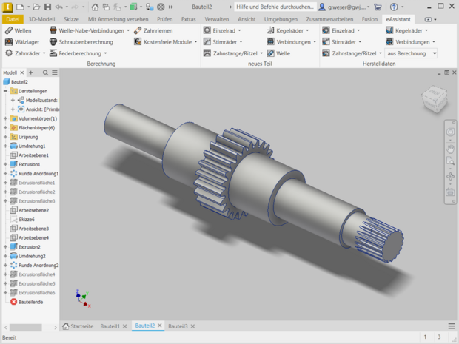
Task: Expand the Volumenkörper(1) tree node
Action: point(5,118)
